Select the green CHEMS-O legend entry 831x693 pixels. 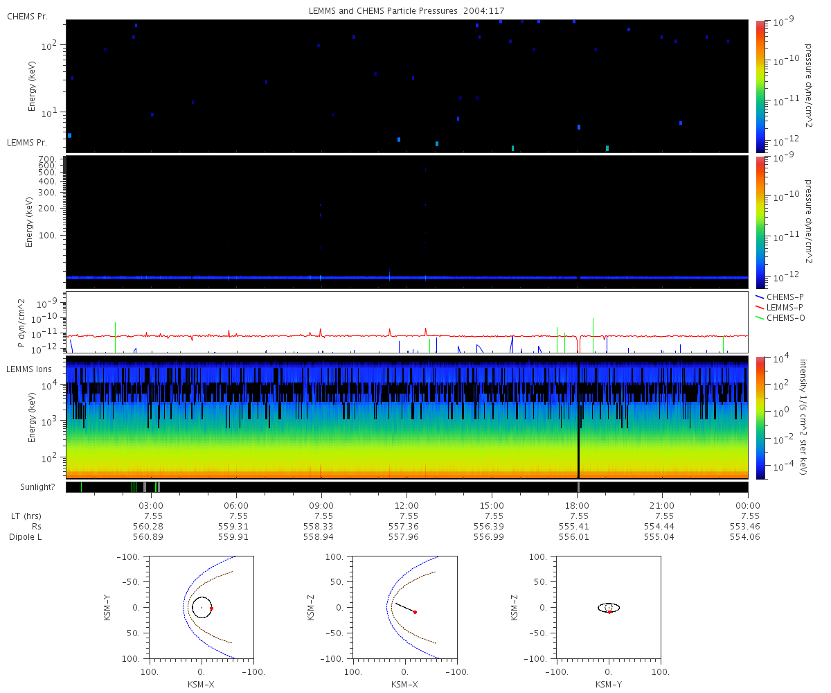(x=780, y=317)
